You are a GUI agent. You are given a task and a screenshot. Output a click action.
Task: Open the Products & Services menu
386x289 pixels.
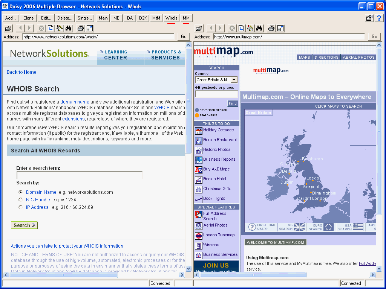coord(165,55)
